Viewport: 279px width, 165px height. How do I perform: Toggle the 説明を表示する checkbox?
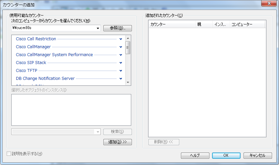click(9, 154)
